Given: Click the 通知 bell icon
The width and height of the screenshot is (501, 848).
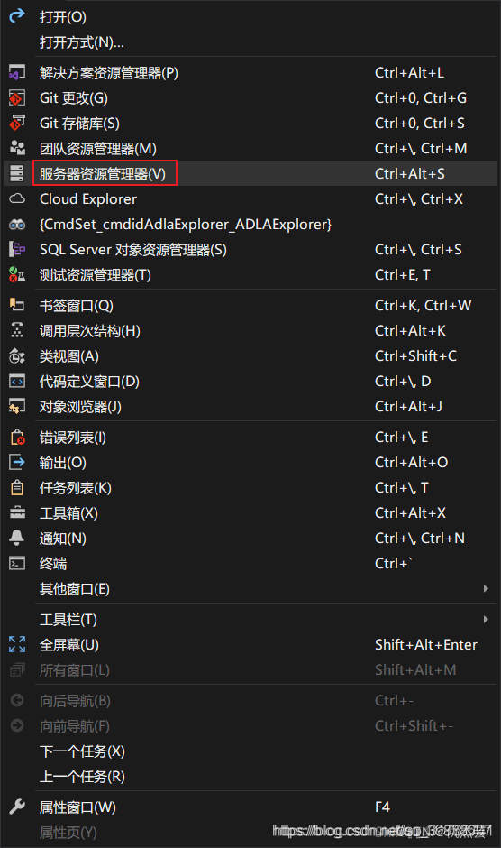Looking at the screenshot, I should pos(17,538).
